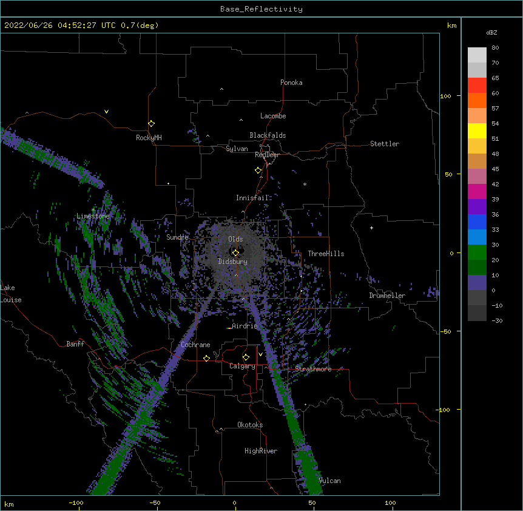Click the Lake Louise label
This screenshot has height=511, width=523.
click(x=11, y=294)
